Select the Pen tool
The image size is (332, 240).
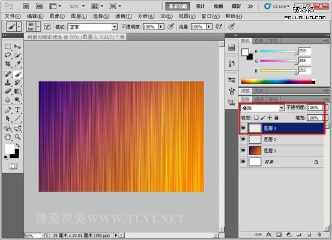tap(8, 110)
